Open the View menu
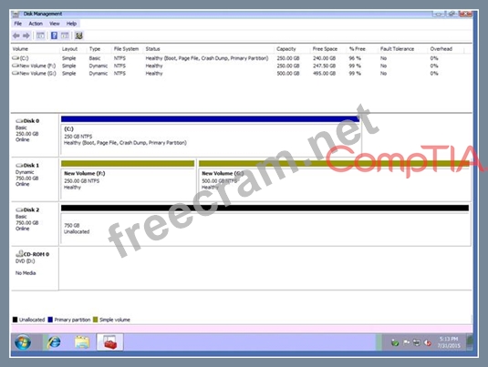 55,24
